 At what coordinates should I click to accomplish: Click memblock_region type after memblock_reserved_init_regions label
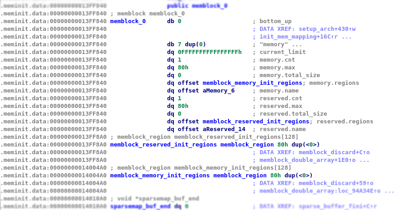pyautogui.click(x=247, y=145)
